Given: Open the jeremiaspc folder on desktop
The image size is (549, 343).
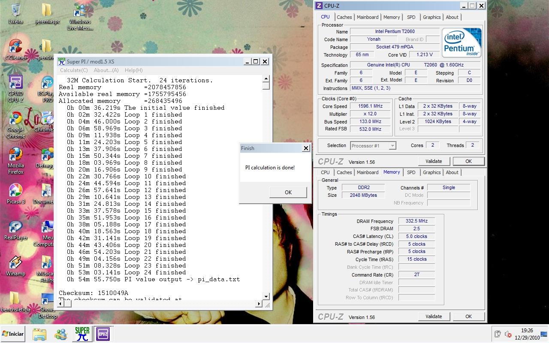Looking at the screenshot, I should 47,13.
